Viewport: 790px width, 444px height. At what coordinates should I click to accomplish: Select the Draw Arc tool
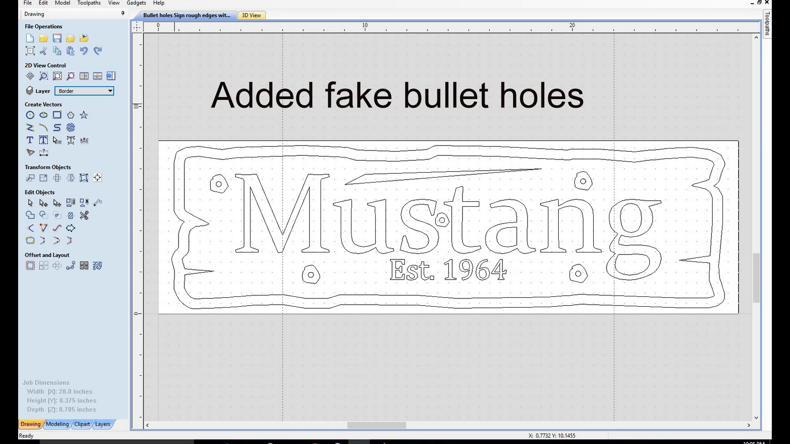click(44, 128)
